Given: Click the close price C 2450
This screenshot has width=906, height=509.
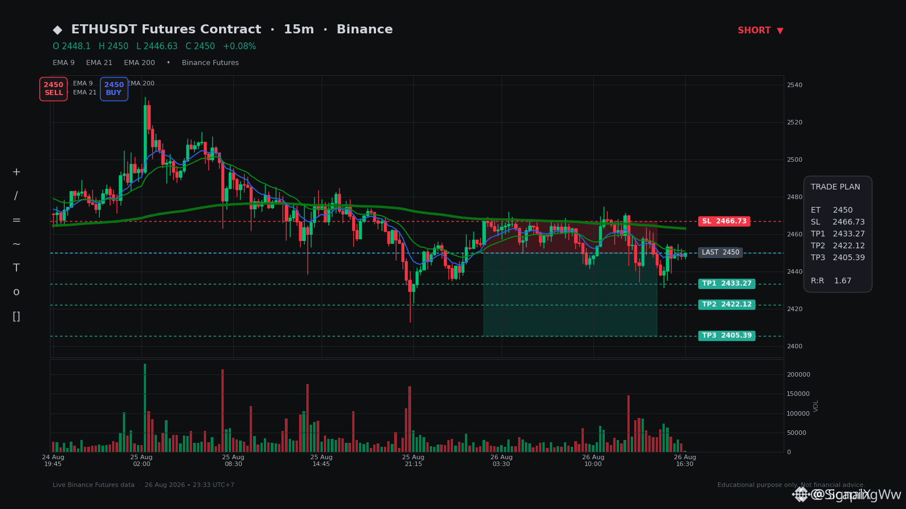Looking at the screenshot, I should point(200,46).
